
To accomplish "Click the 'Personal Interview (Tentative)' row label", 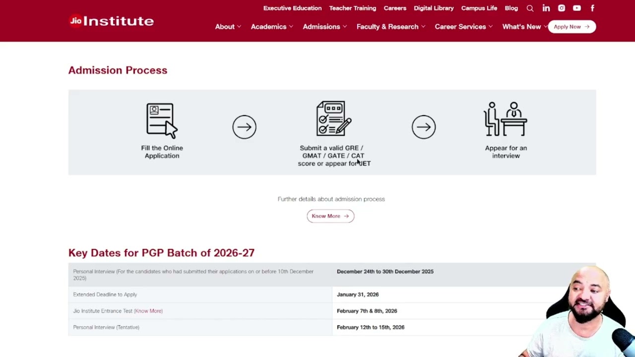I will [x=106, y=327].
